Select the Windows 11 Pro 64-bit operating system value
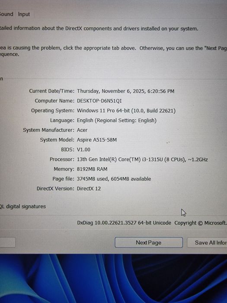Image resolution: width=227 pixels, height=303 pixels. pos(126,111)
